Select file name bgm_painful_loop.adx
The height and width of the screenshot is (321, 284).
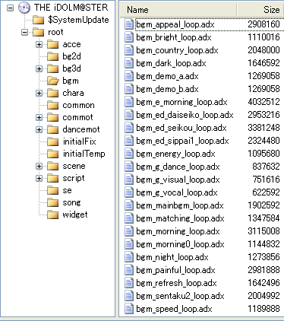point(175,270)
